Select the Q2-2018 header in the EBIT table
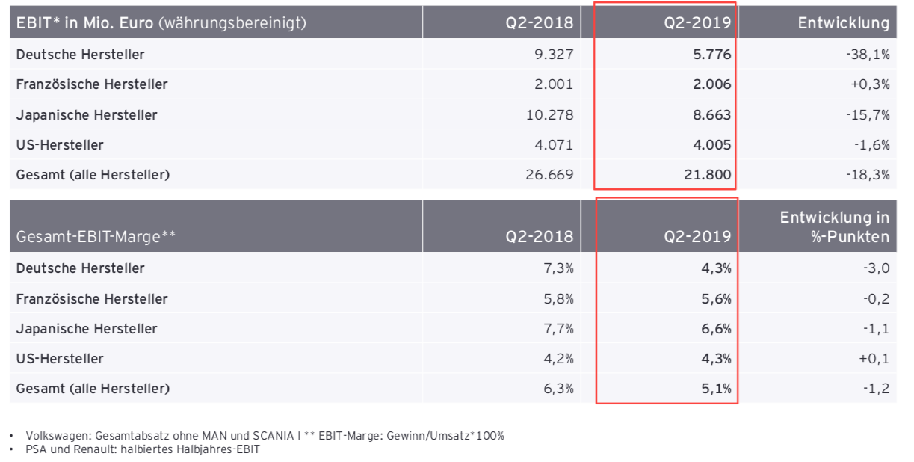 point(539,23)
